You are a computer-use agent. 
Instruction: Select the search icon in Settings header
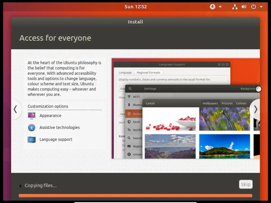[x=130, y=89]
